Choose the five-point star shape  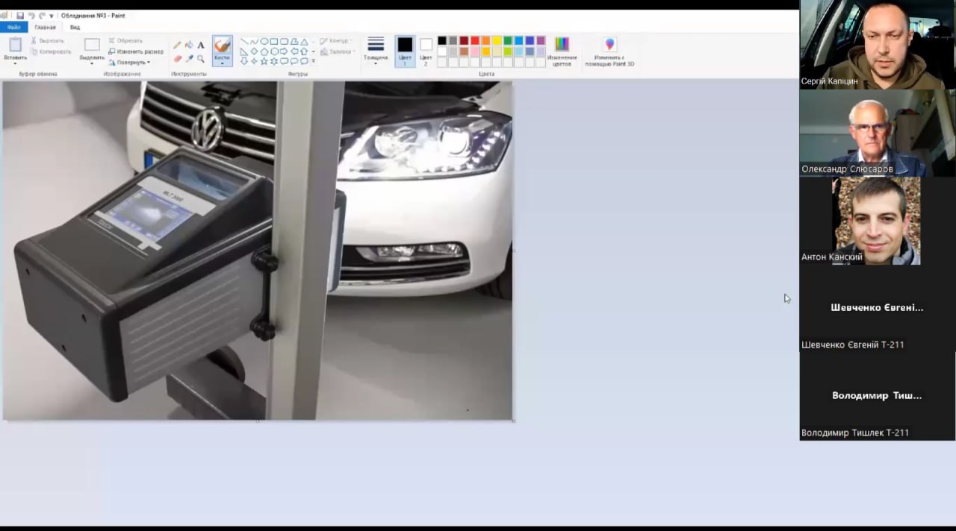point(264,61)
